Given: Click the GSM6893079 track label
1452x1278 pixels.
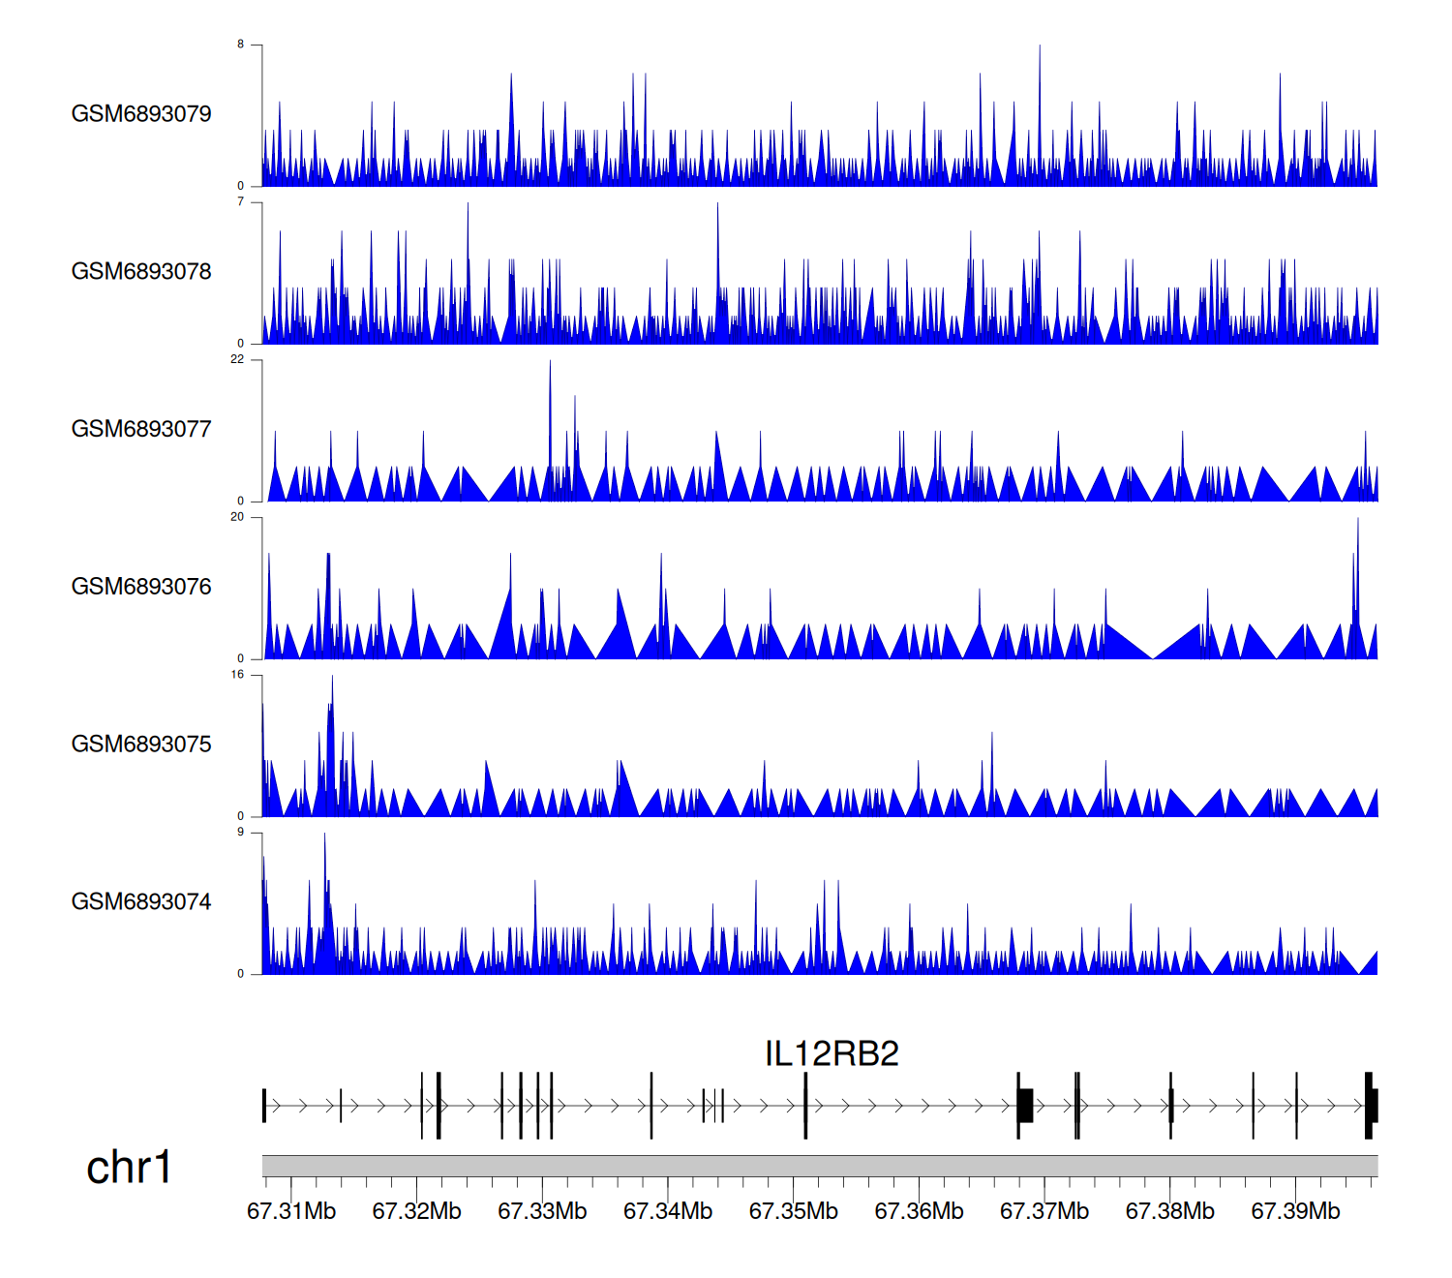Looking at the screenshot, I should pyautogui.click(x=141, y=114).
